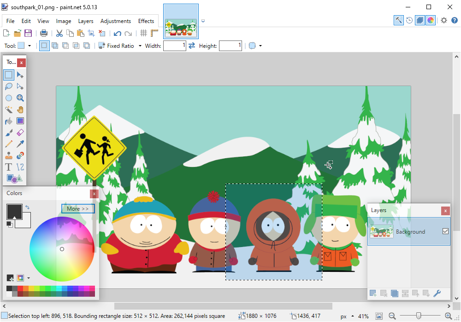Image resolution: width=461 pixels, height=322 pixels.
Task: Select the Line/Curve tool
Action: click(20, 167)
